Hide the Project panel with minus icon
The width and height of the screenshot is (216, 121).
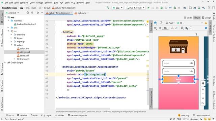point(42,13)
